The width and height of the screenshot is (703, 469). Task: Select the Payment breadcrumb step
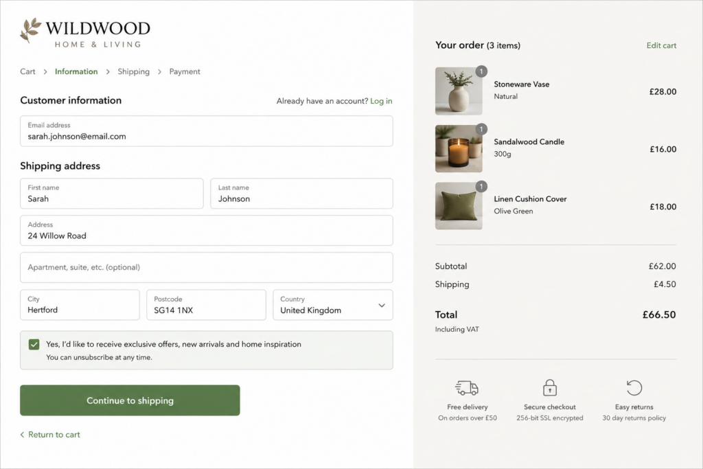pos(185,71)
